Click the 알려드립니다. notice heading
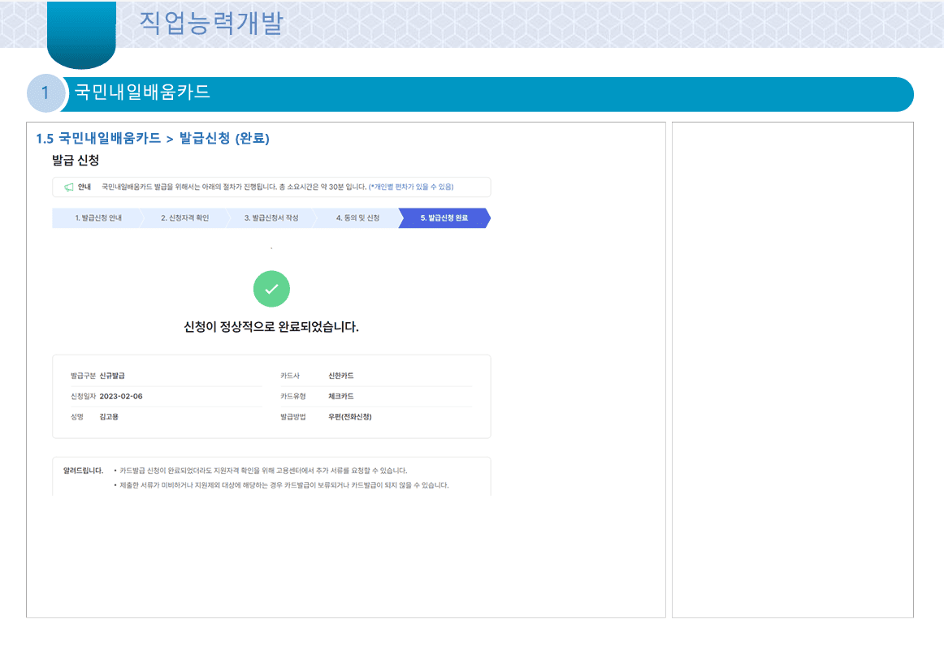The image size is (944, 658). tap(83, 471)
